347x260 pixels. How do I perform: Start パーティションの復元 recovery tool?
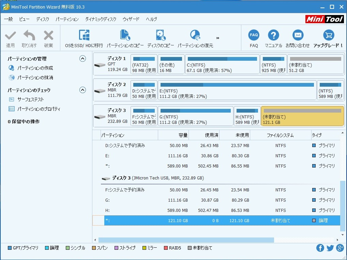[x=195, y=35]
